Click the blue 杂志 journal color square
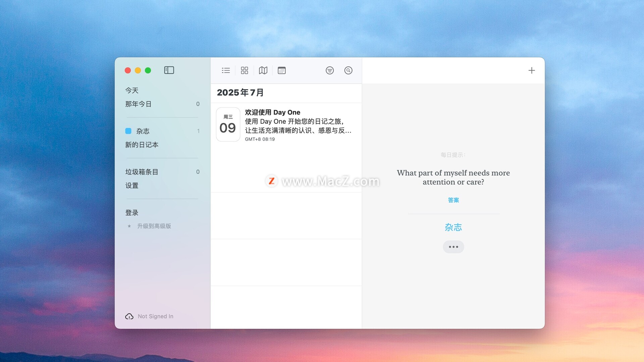This screenshot has height=362, width=644. pyautogui.click(x=128, y=131)
